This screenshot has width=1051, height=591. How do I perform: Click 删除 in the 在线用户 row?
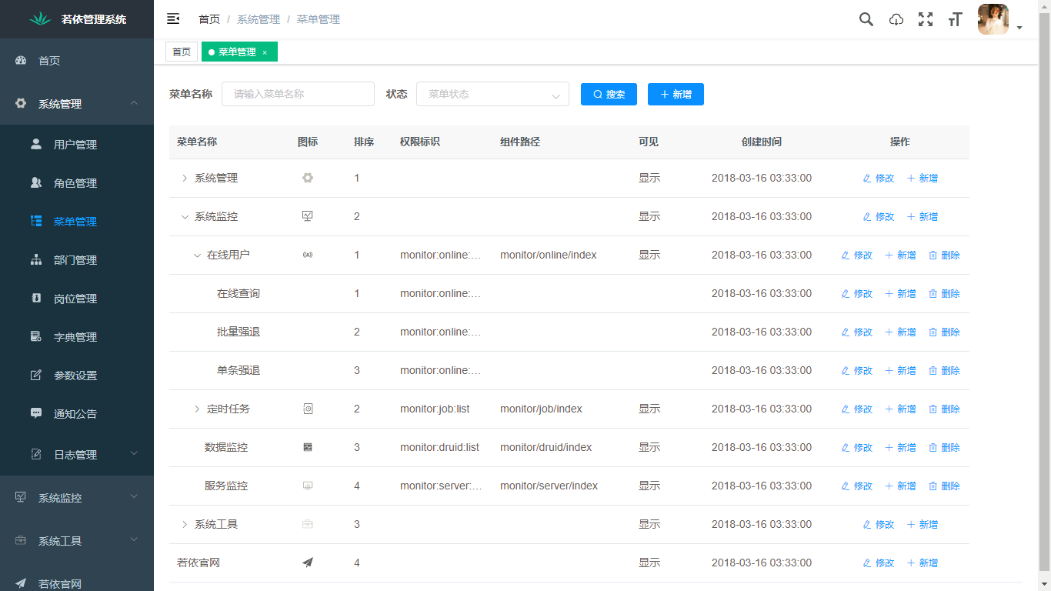[945, 255]
